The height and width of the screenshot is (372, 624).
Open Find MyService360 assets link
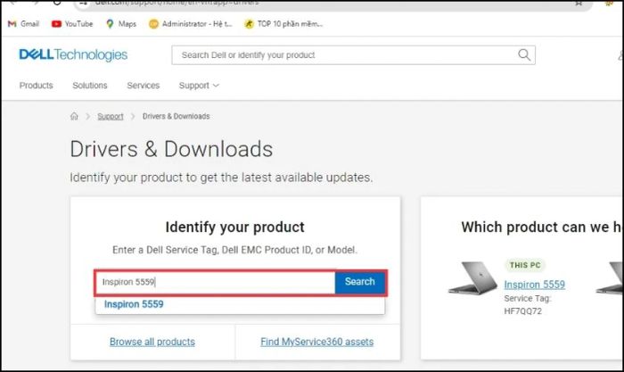316,342
